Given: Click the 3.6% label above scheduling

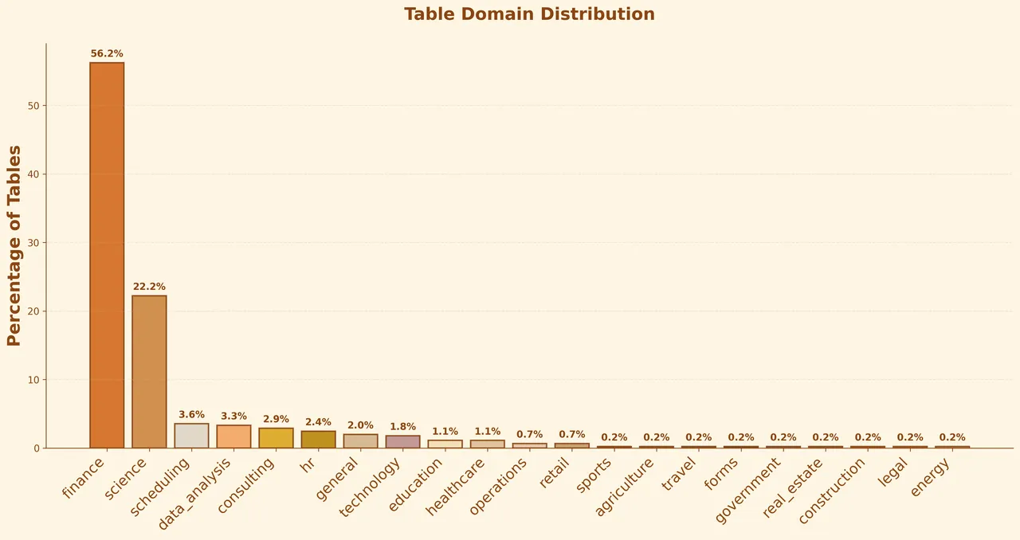Looking at the screenshot, I should [191, 415].
